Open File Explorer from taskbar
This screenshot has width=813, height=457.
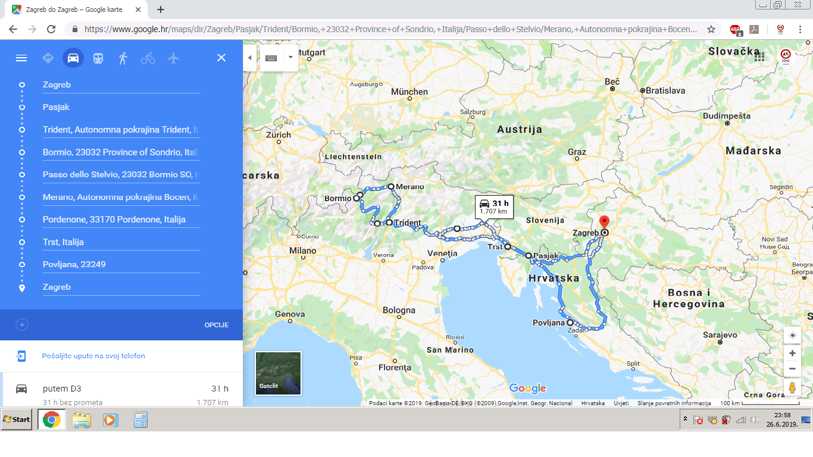(x=82, y=420)
